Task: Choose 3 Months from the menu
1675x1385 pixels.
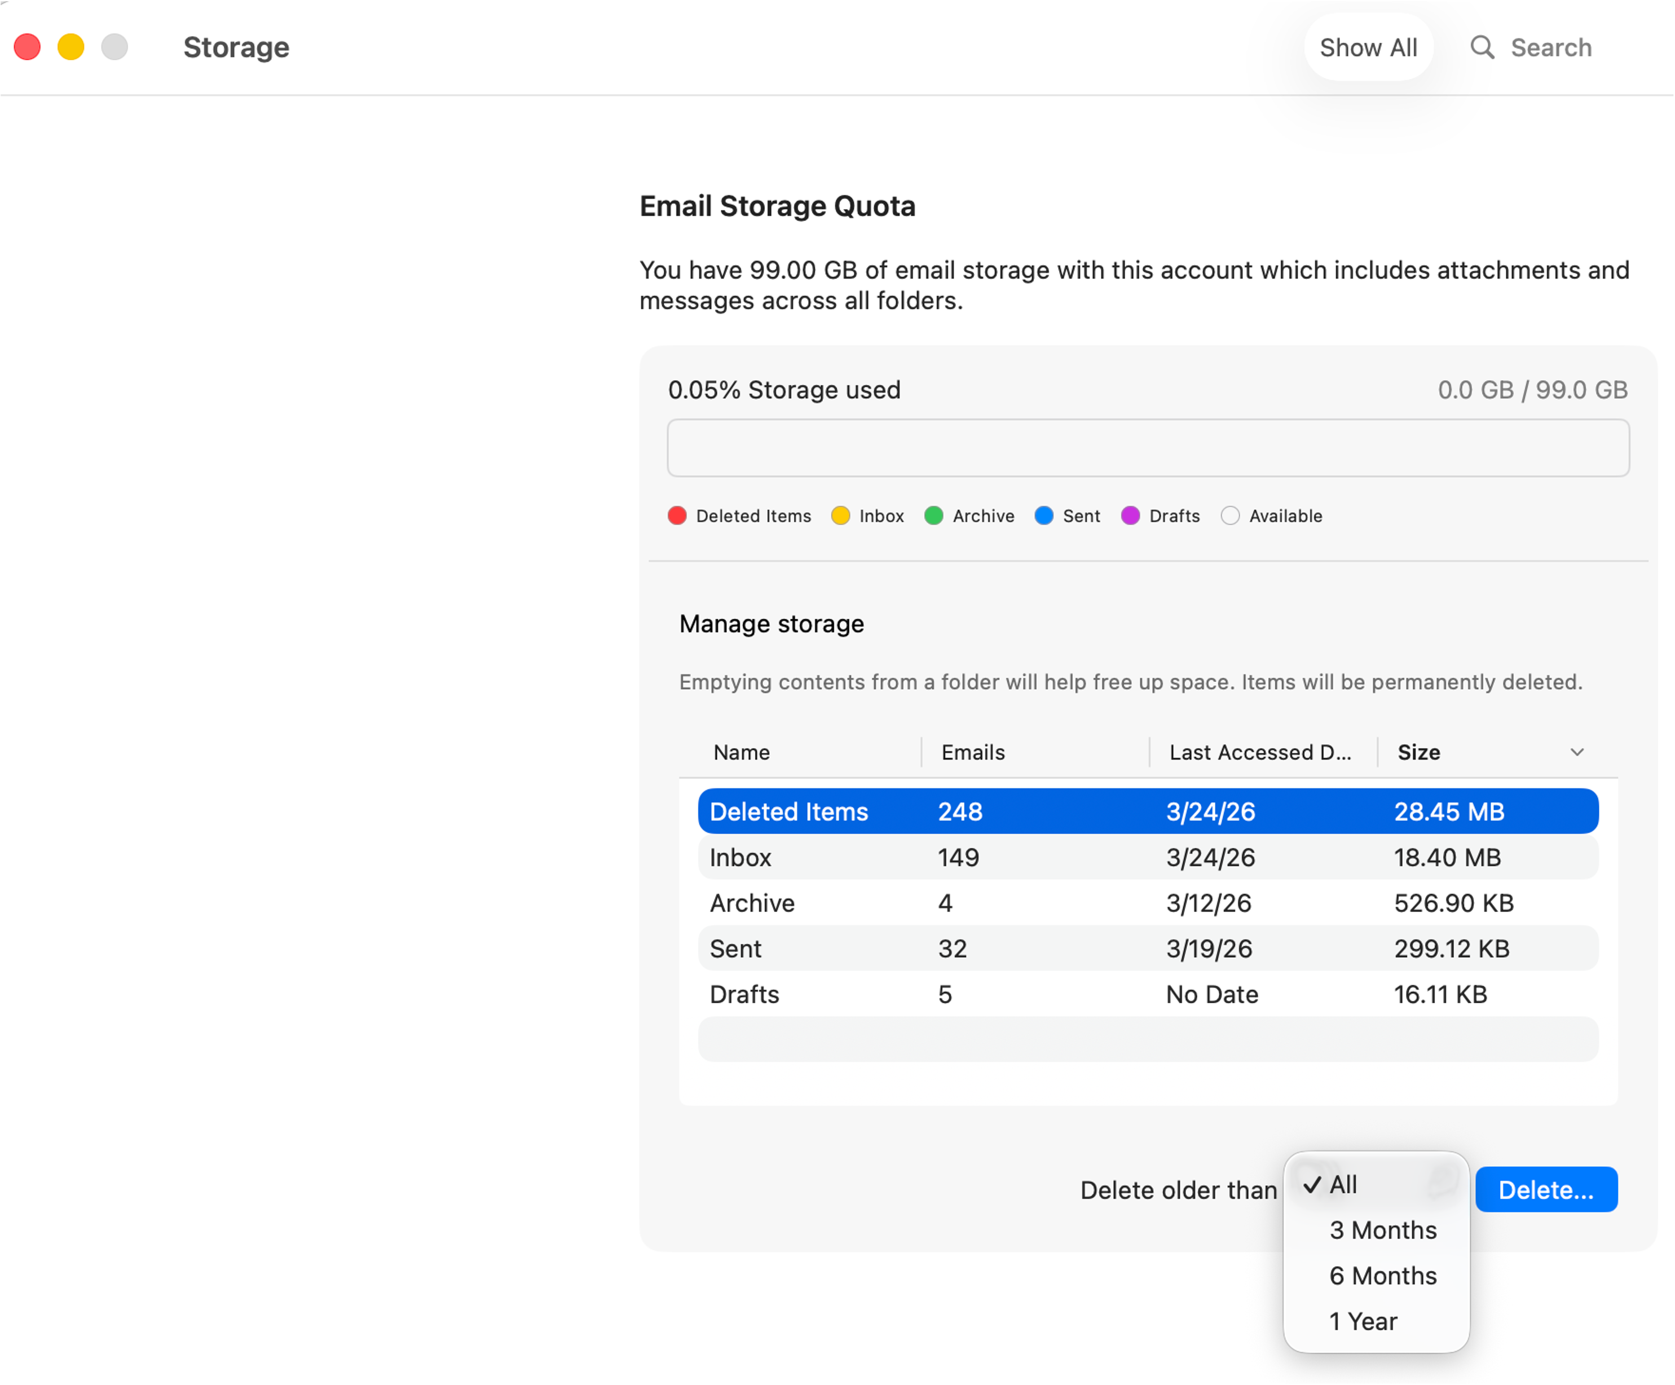Action: pos(1382,1230)
